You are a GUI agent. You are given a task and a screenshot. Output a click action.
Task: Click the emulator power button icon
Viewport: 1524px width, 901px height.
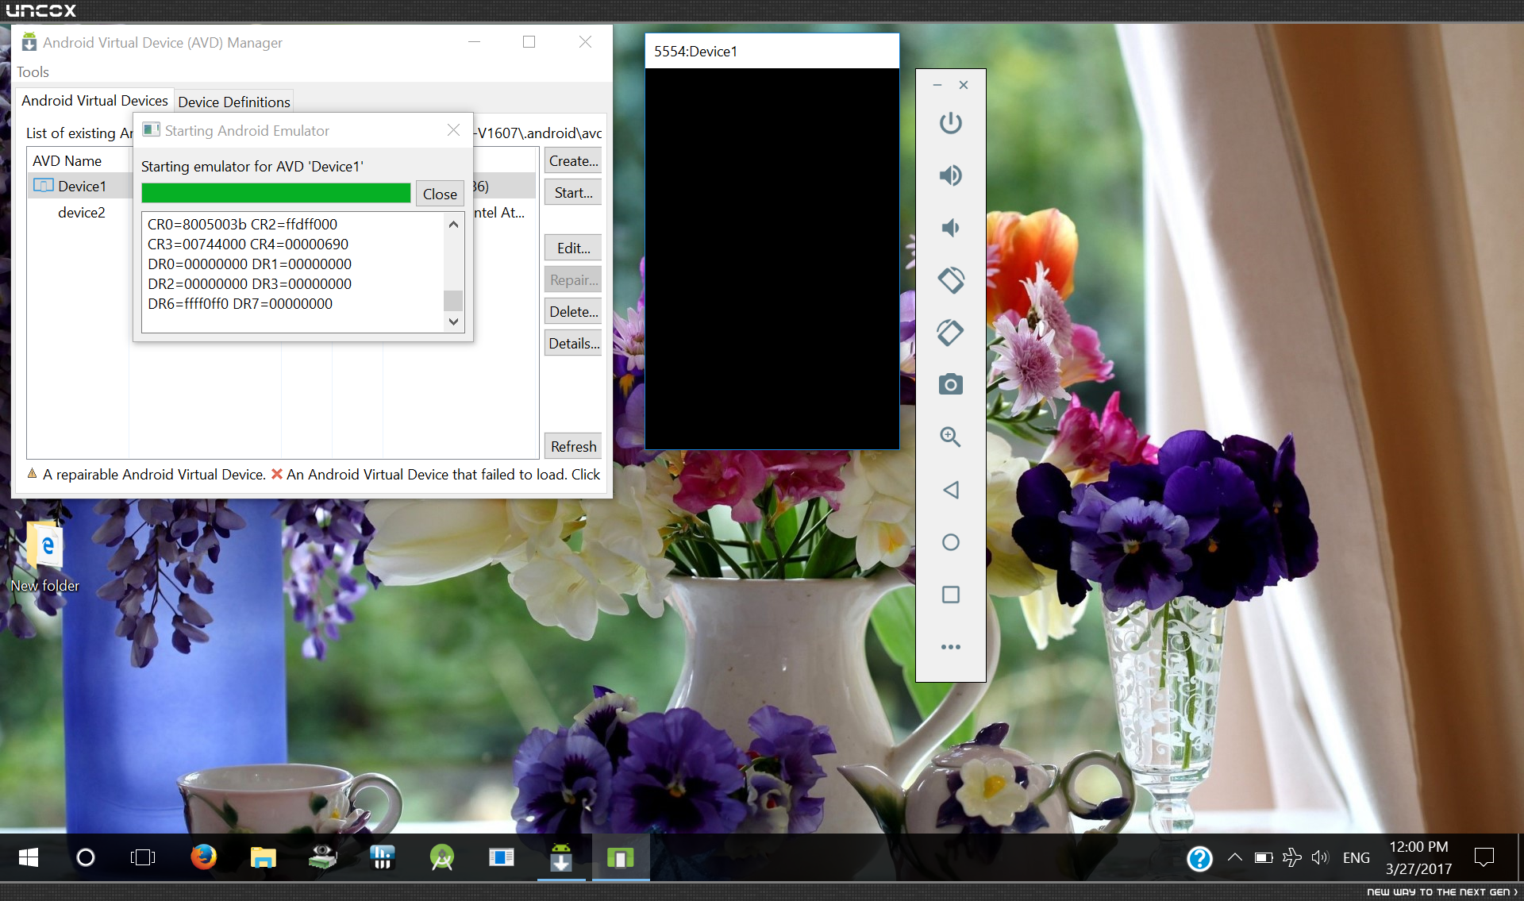pyautogui.click(x=950, y=123)
